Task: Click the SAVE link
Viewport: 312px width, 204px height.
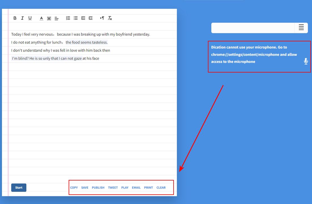Action: (85, 188)
